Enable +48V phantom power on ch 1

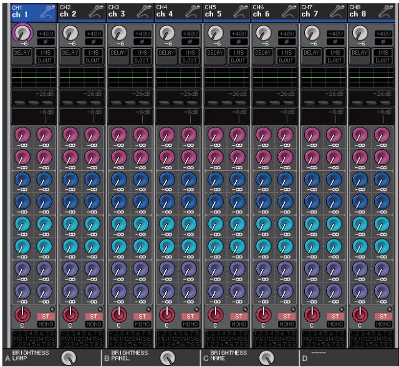pos(46,34)
